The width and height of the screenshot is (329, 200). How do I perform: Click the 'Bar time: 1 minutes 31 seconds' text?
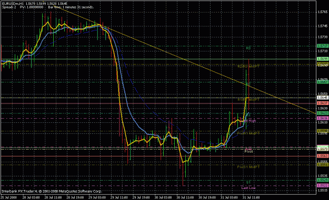71,7
